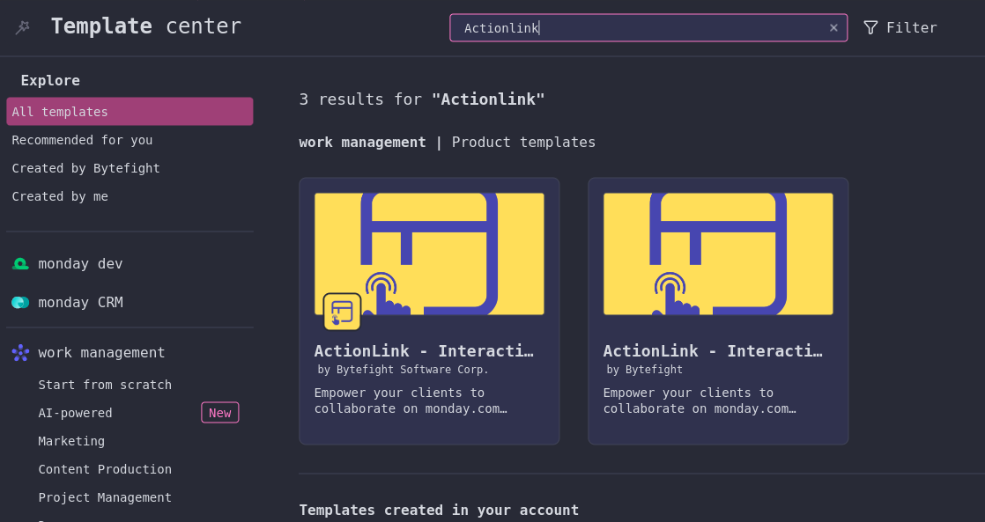985x522 pixels.
Task: Open the AI-powered templates
Action: pos(76,413)
